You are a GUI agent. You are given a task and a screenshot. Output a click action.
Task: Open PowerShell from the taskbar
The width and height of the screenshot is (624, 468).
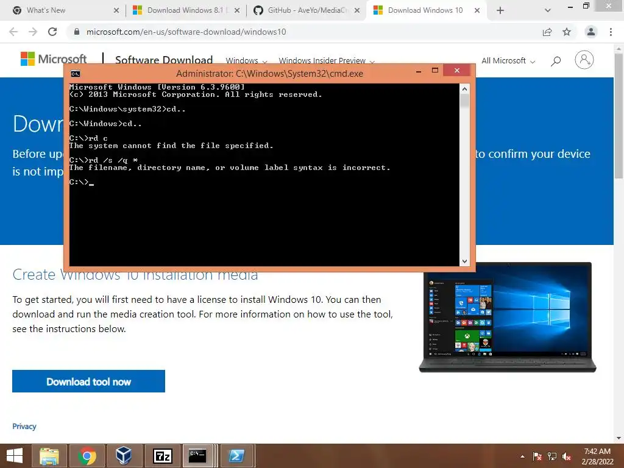pos(236,456)
